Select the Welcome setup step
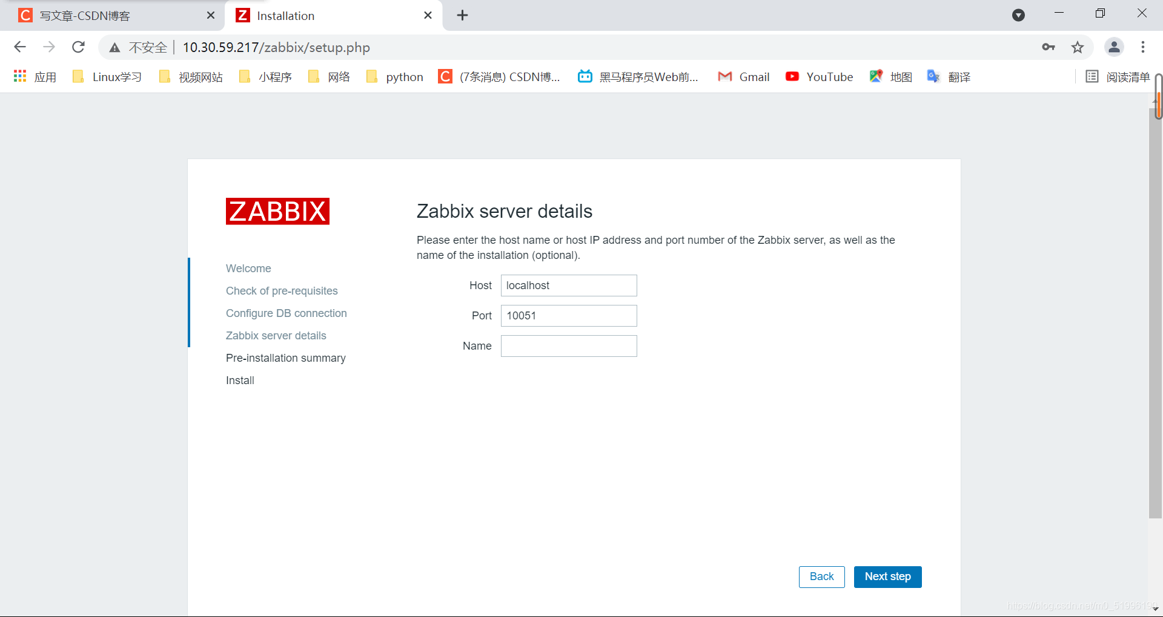This screenshot has width=1163, height=617. click(248, 269)
